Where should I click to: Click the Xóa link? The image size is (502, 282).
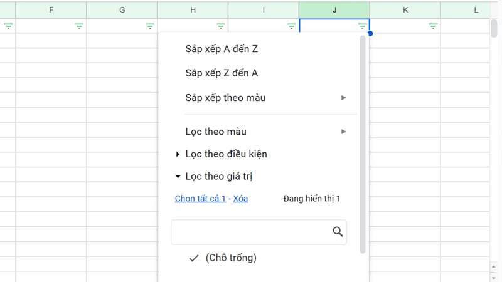[x=240, y=199]
